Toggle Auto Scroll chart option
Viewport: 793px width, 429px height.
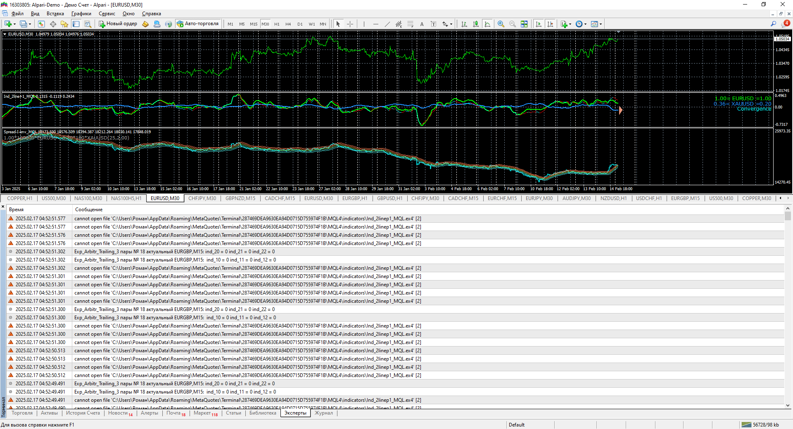(539, 24)
